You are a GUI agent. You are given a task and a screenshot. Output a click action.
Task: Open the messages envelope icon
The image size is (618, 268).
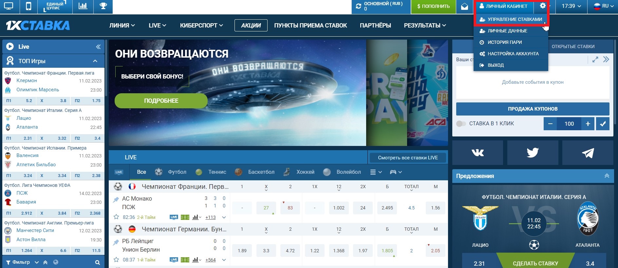[464, 7]
